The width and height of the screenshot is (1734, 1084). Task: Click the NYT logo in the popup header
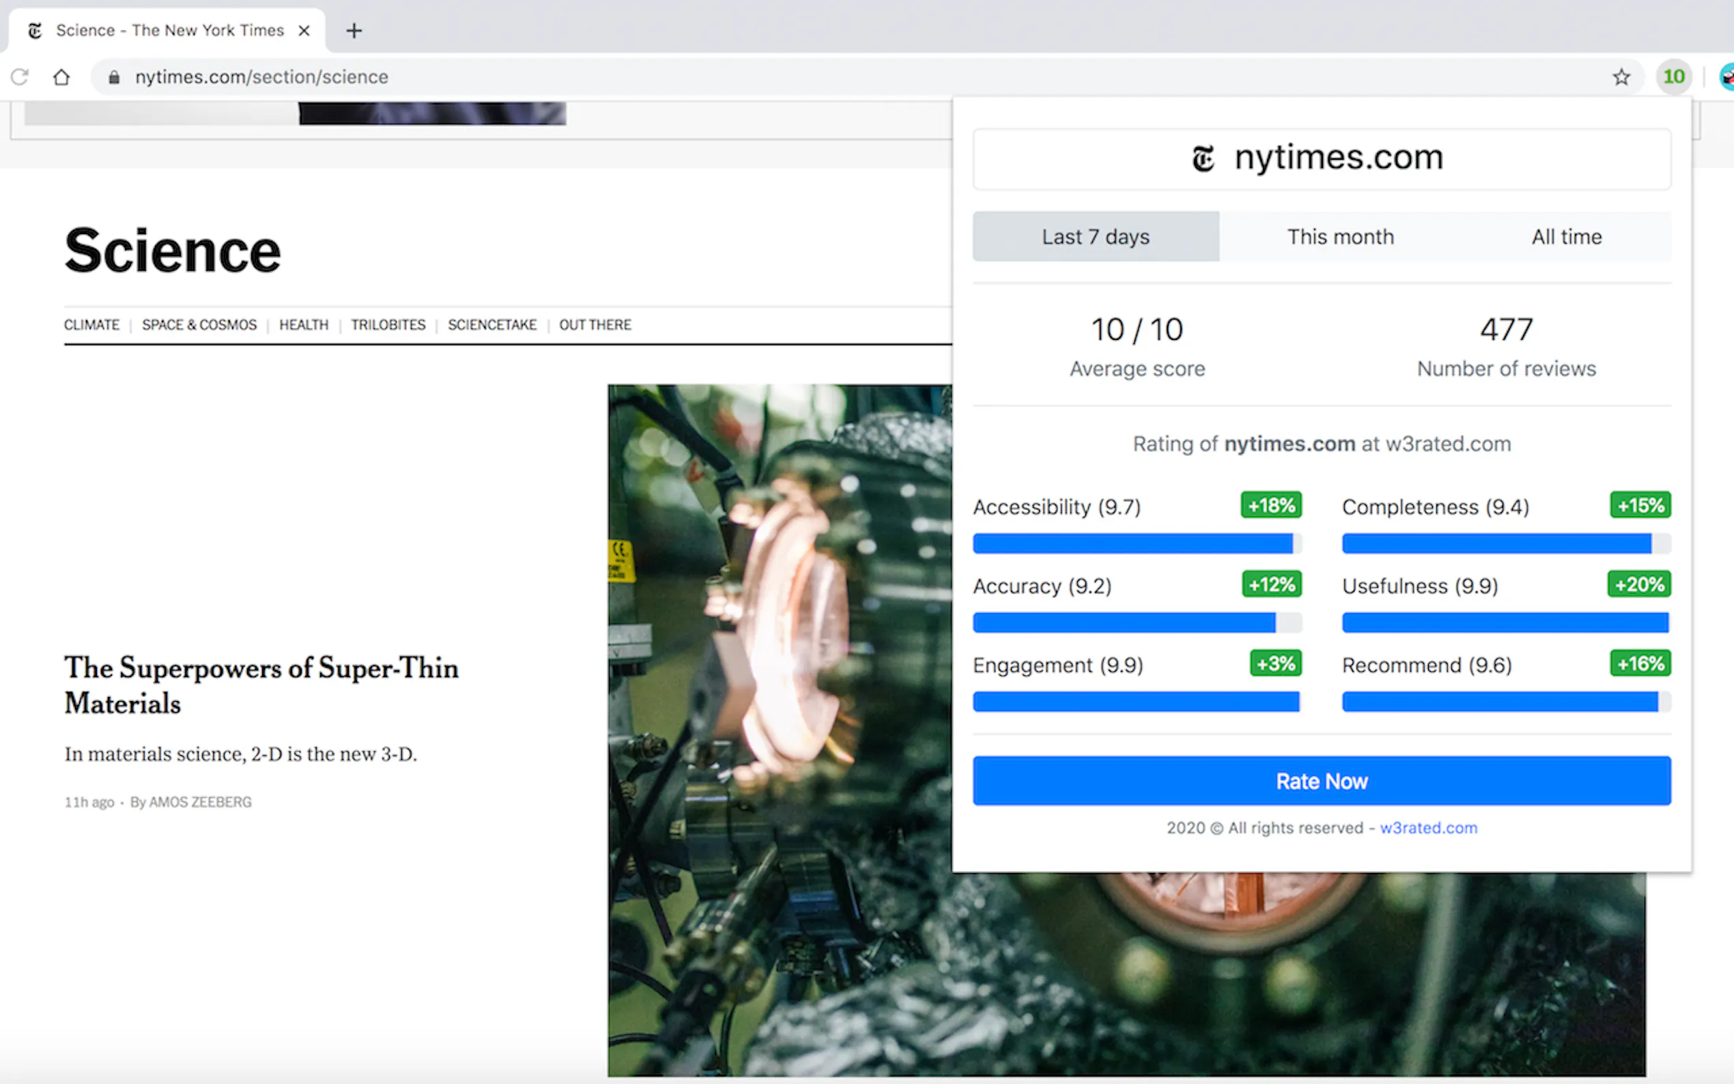tap(1204, 158)
